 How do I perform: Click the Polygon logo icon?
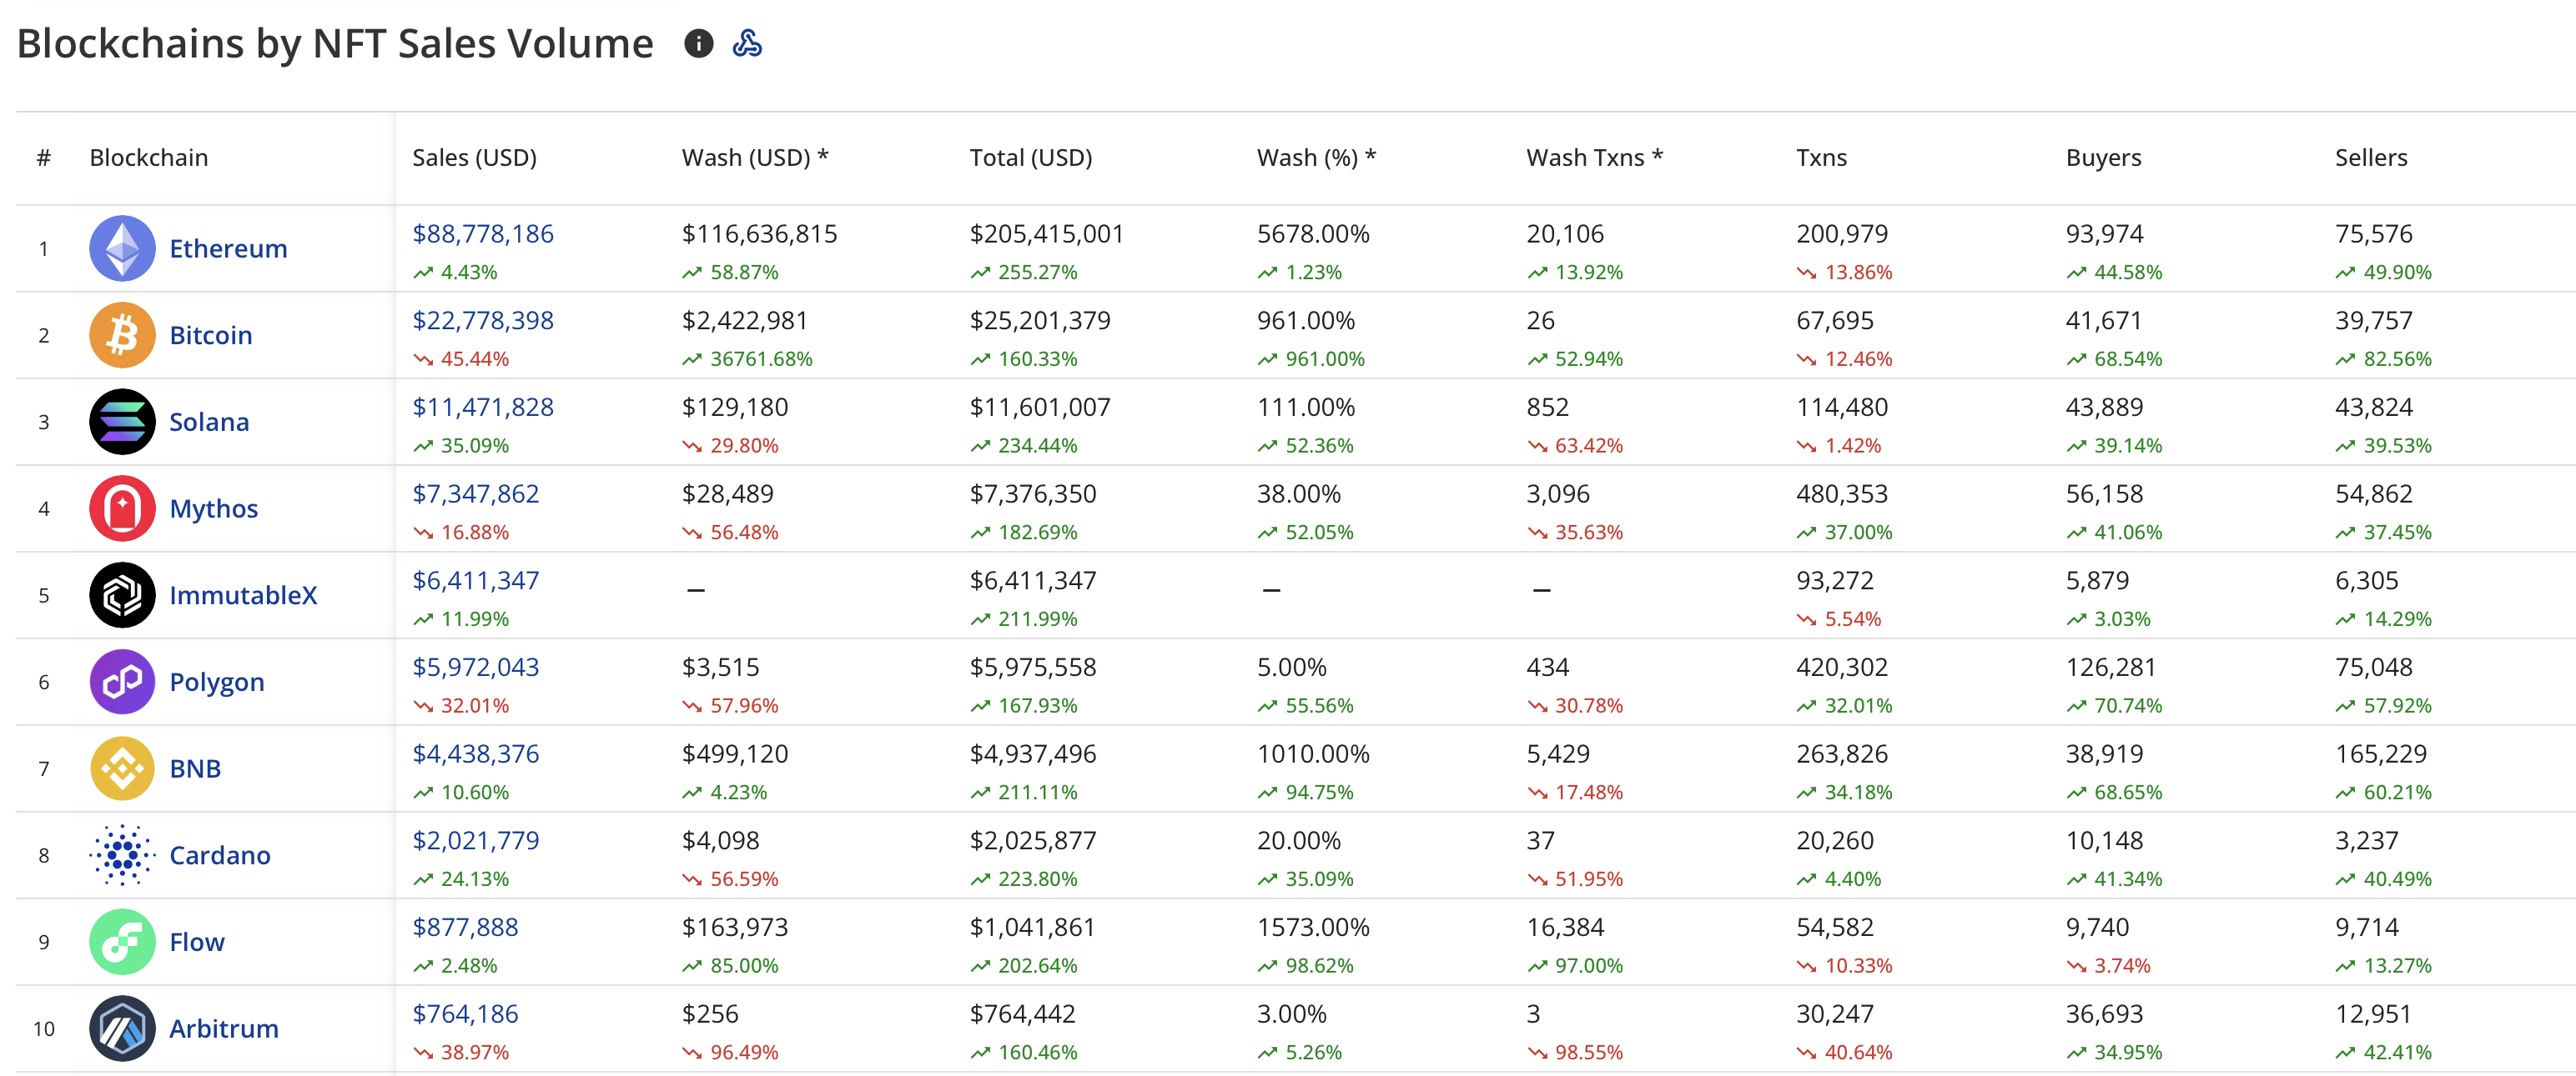(122, 683)
